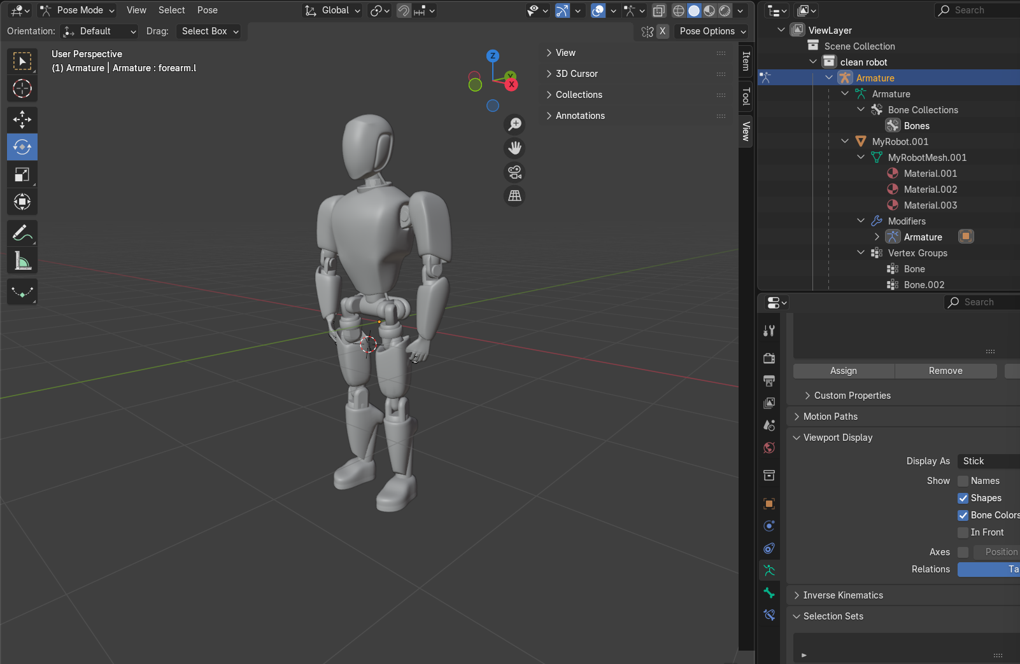Open the Bone properties tab
Image resolution: width=1020 pixels, height=664 pixels.
769,593
